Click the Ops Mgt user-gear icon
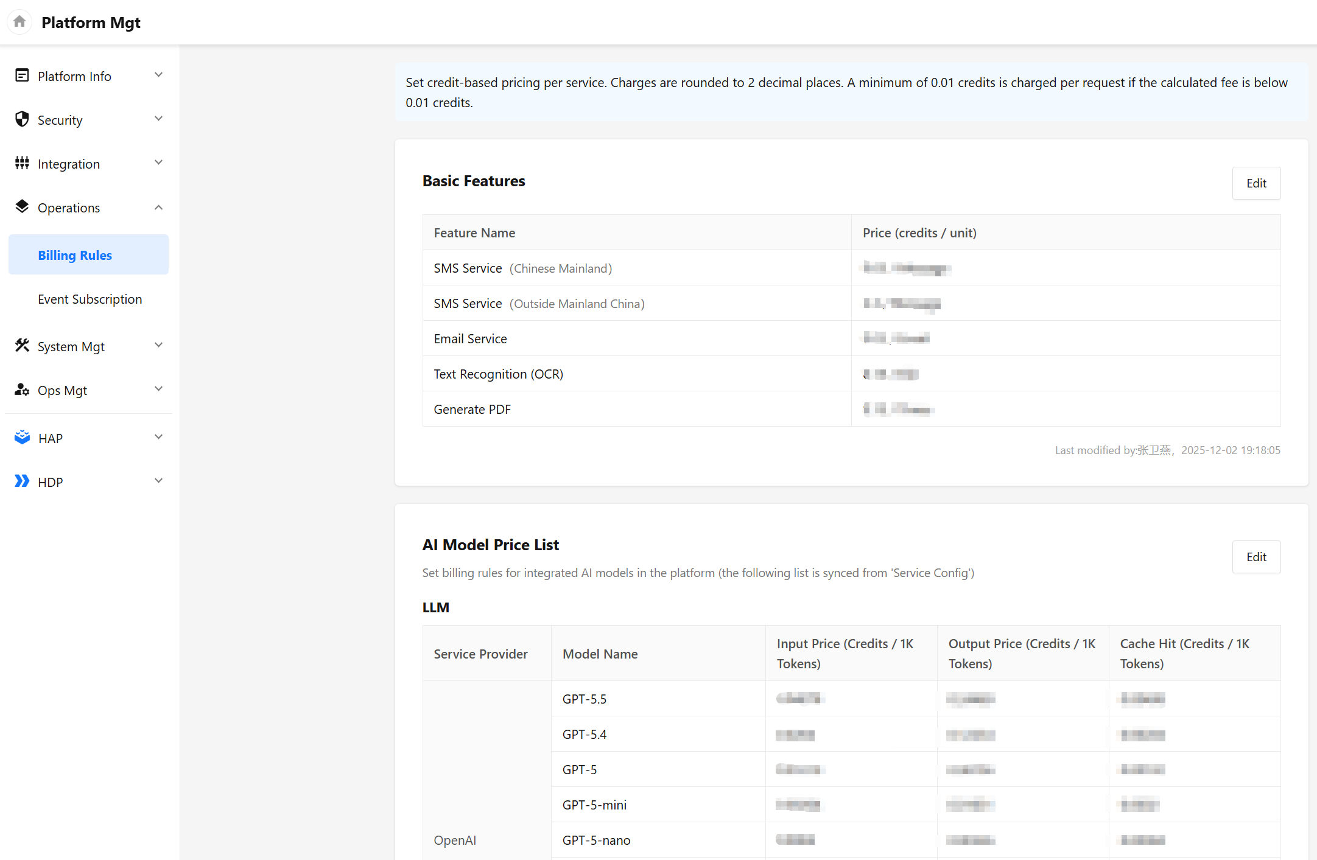Screen dimensions: 1317x860 (x=22, y=390)
